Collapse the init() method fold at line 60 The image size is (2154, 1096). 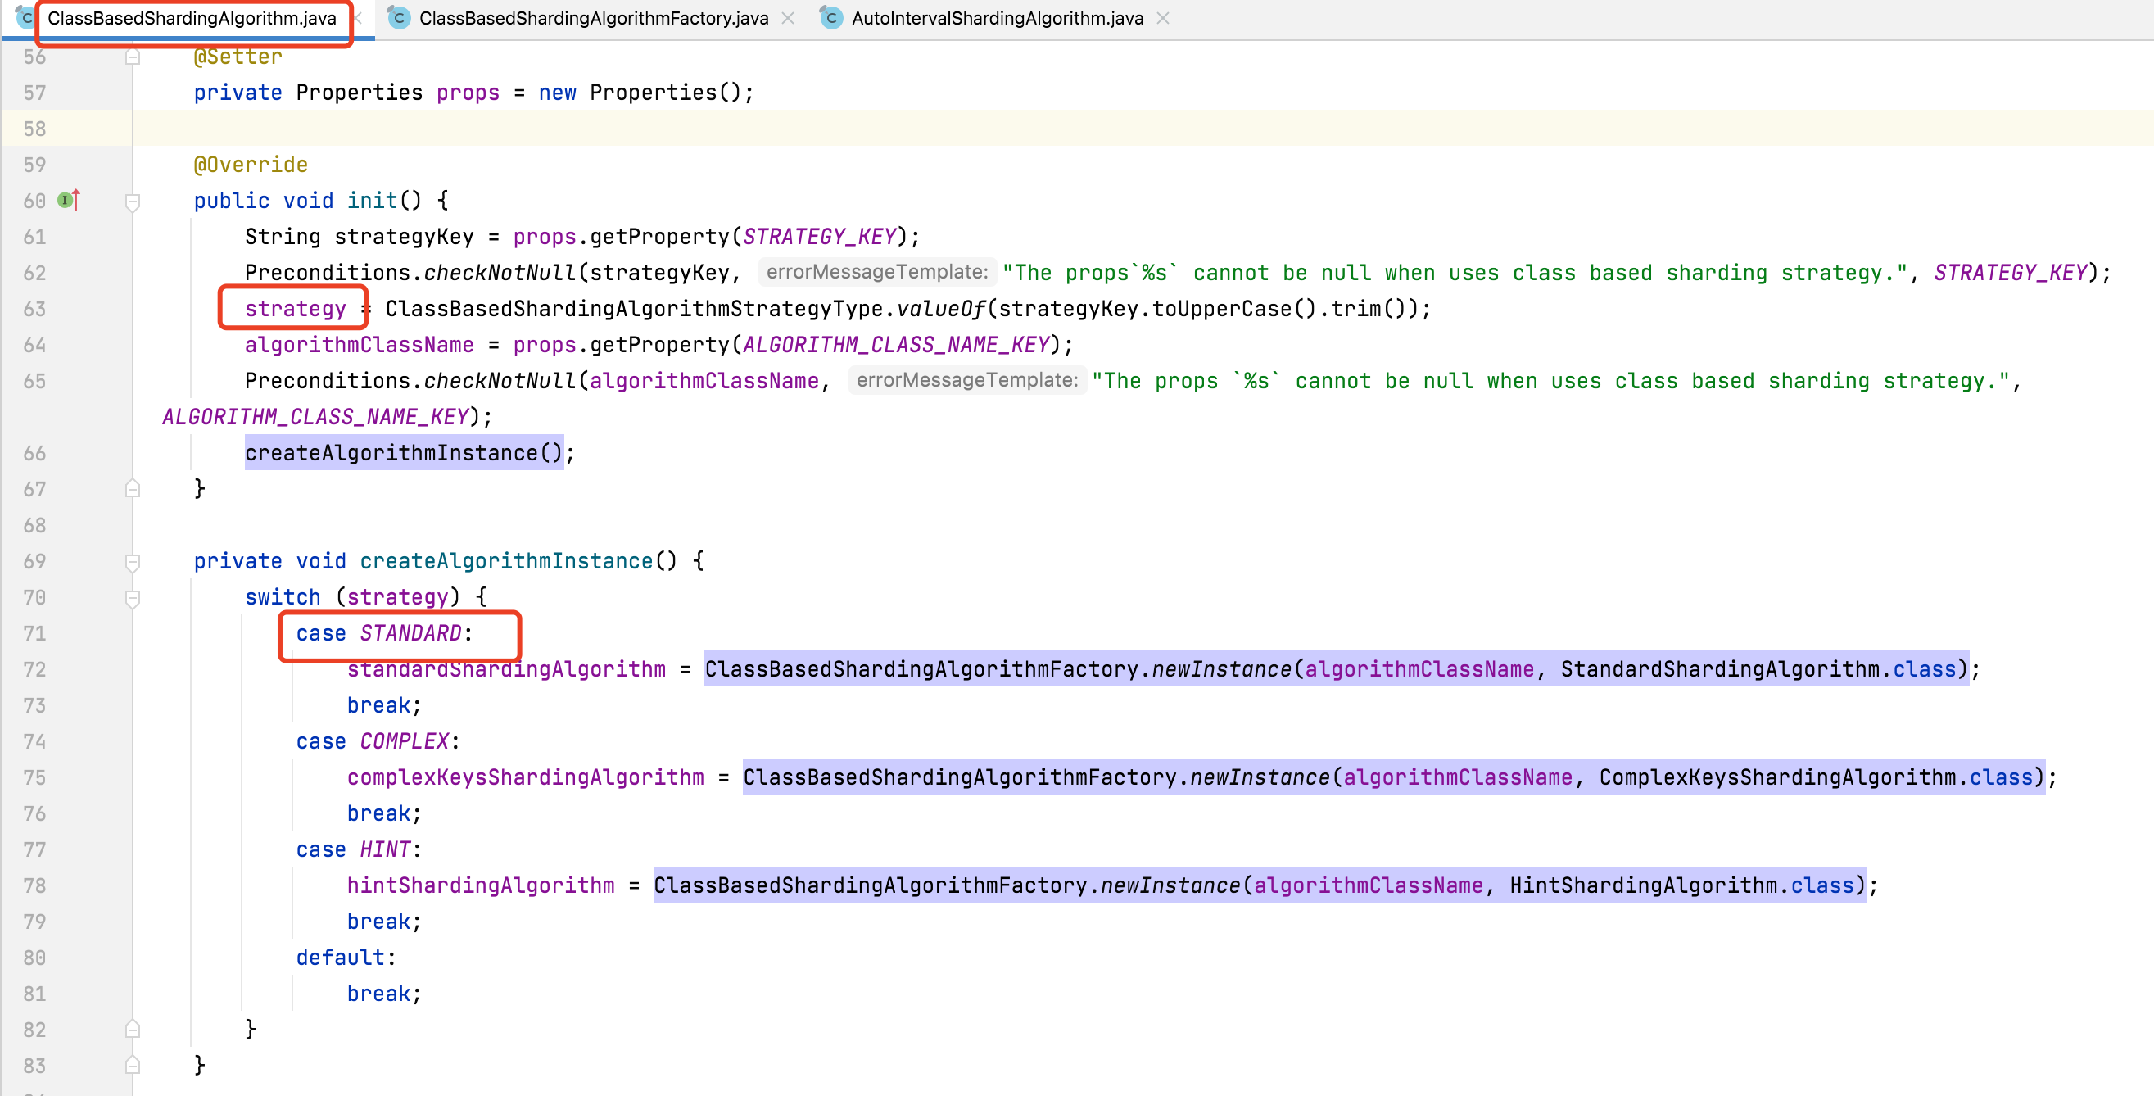click(132, 200)
